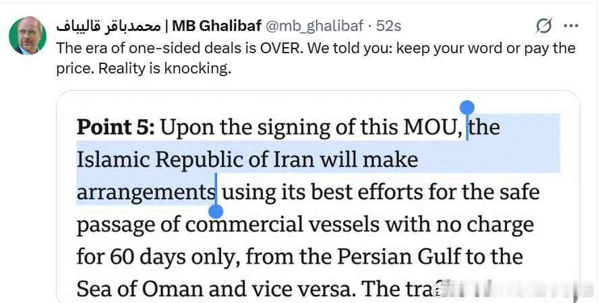Viewport: 600px width, 303px height.
Task: Click MB Ghalibaf's profile avatar
Action: (28, 36)
